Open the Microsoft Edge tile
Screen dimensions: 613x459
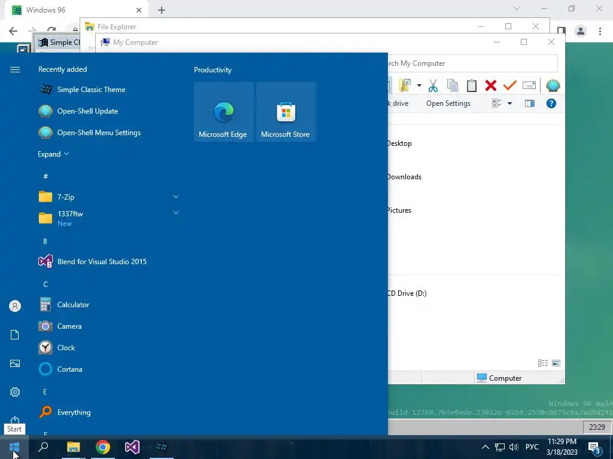(x=223, y=112)
